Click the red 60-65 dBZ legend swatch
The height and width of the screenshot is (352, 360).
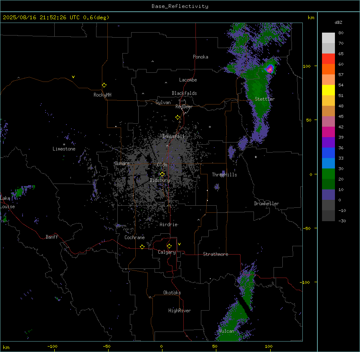pyautogui.click(x=328, y=59)
